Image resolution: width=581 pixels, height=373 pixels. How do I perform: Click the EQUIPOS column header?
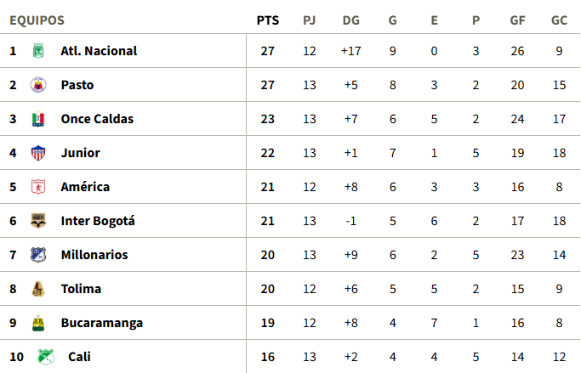click(37, 20)
